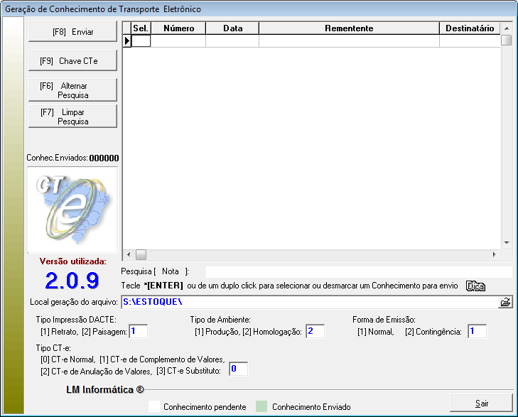Edit the Tipo Impressão DACTE value field

[138, 331]
